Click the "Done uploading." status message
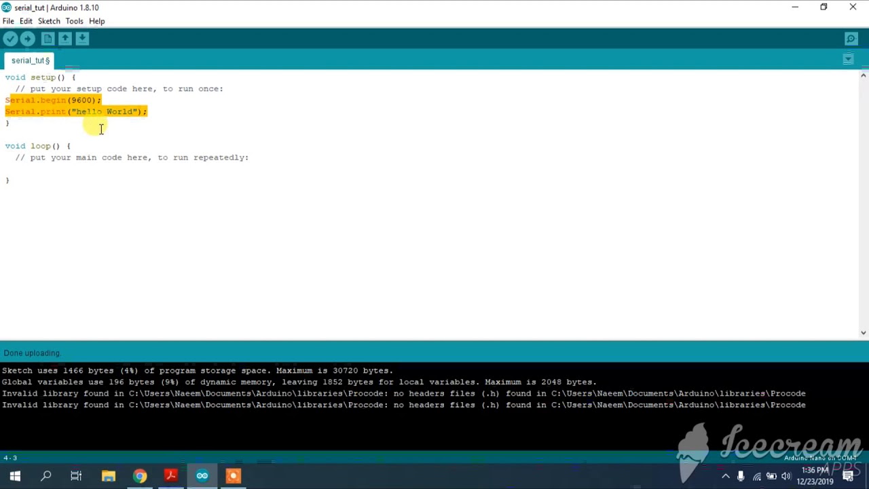 tap(32, 353)
